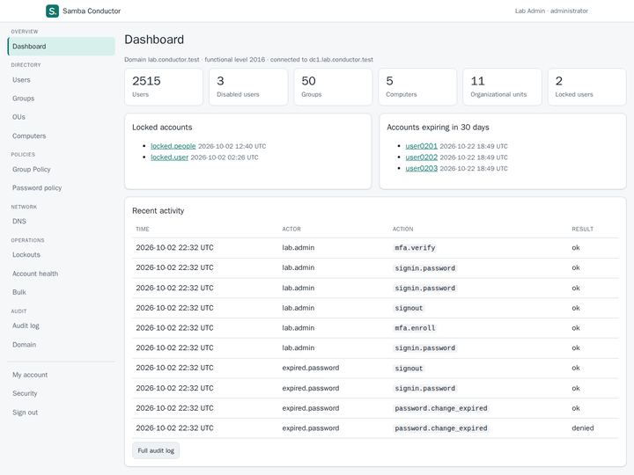
Task: Click the 2 Locked users stat card
Action: [x=587, y=87]
